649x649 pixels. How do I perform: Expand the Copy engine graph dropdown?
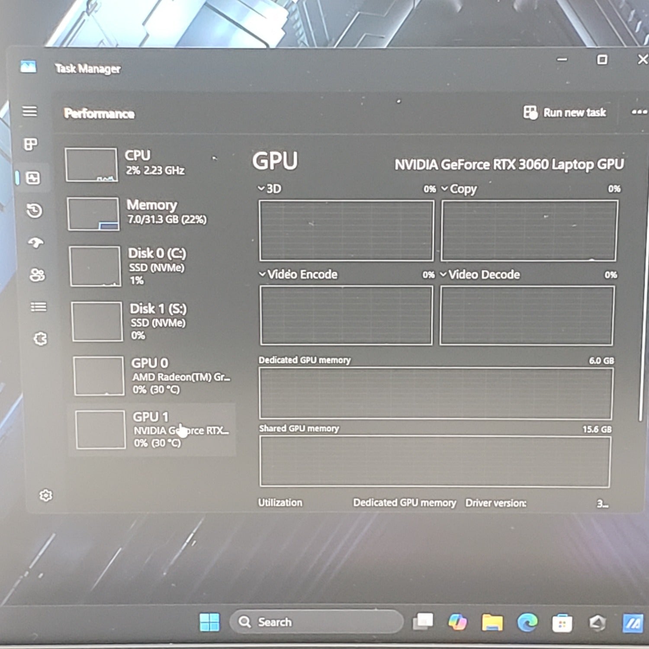click(x=445, y=189)
